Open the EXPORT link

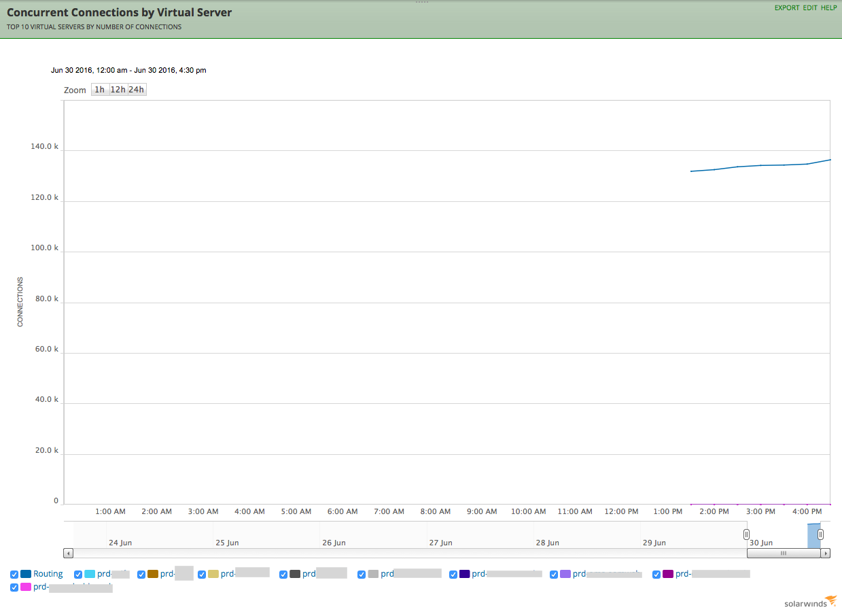[x=787, y=8]
